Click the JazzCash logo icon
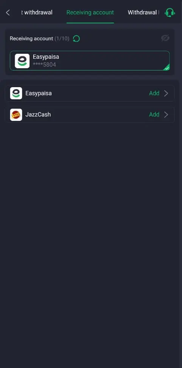Image resolution: width=182 pixels, height=368 pixels. click(16, 115)
